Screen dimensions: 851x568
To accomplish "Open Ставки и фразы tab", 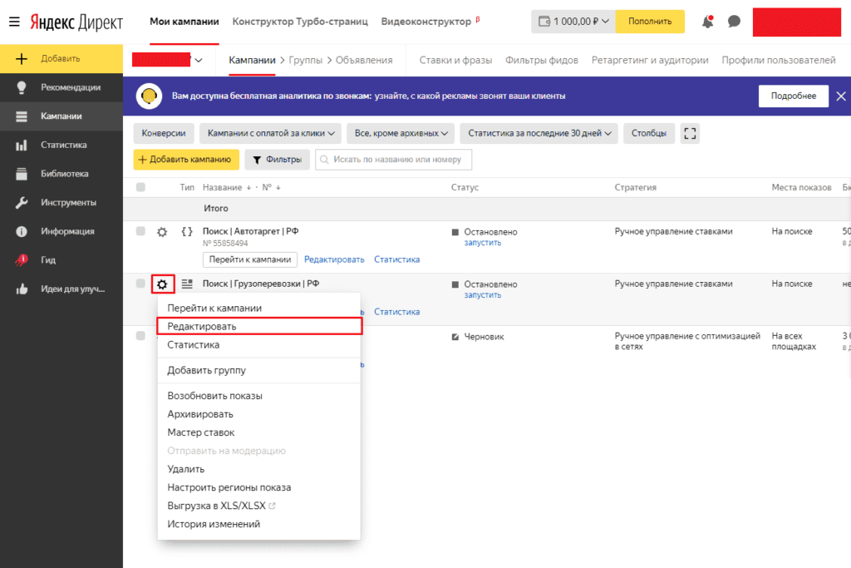I will click(x=455, y=60).
